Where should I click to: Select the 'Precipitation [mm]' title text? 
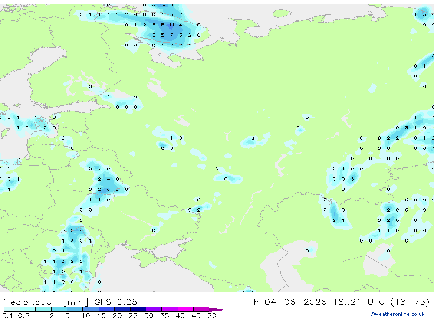(x=44, y=302)
